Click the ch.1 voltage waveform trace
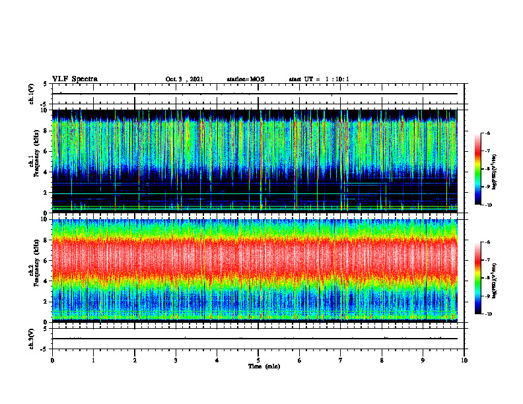The width and height of the screenshot is (523, 404). [x=255, y=94]
